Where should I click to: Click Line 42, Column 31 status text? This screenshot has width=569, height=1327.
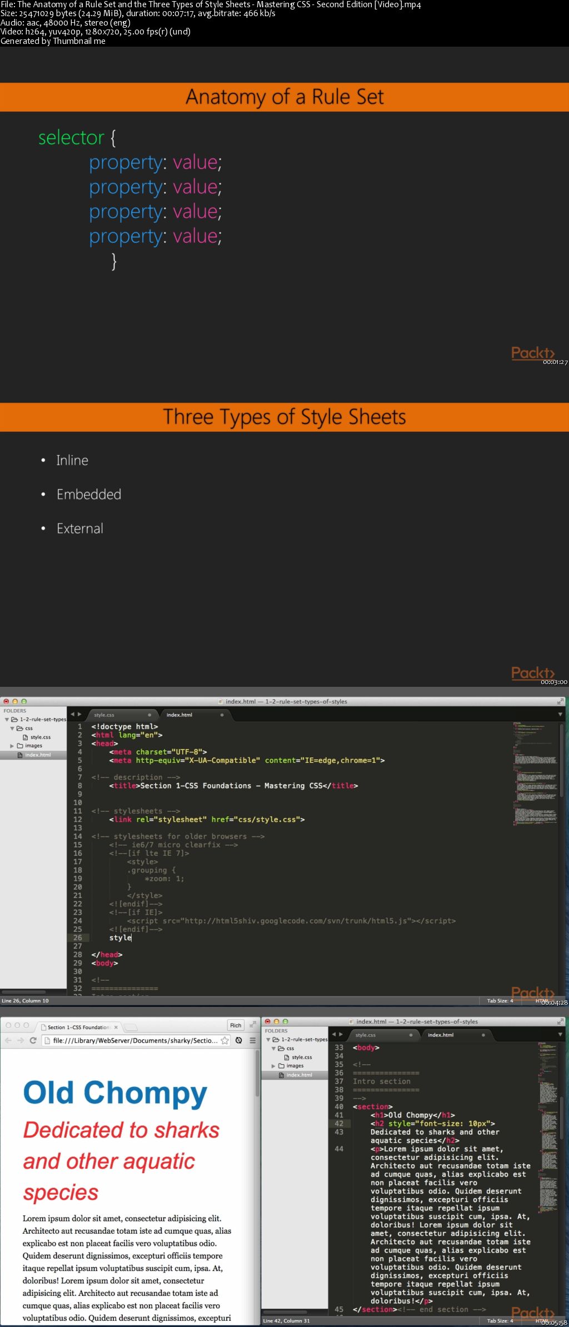coord(287,1321)
